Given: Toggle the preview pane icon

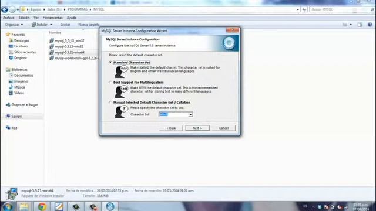Looking at the screenshot, I should click(x=360, y=25).
